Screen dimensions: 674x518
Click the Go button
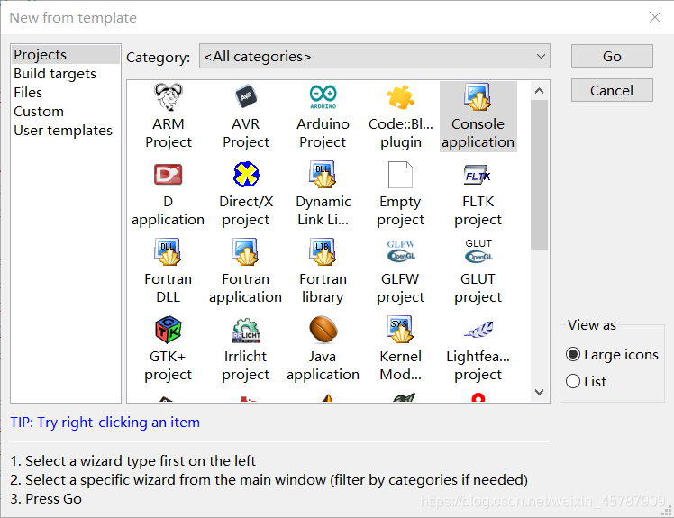pyautogui.click(x=612, y=56)
